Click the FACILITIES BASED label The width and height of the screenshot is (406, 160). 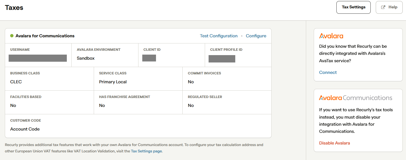pyautogui.click(x=26, y=97)
